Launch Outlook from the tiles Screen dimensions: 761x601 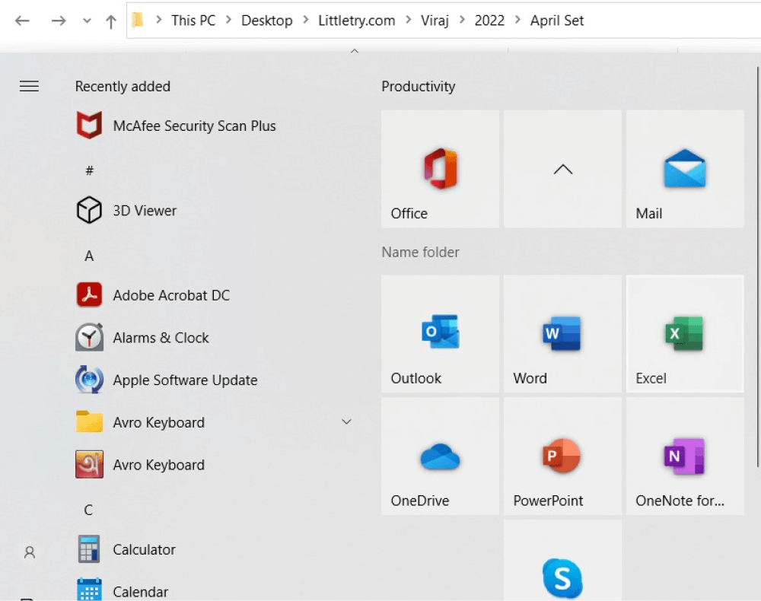pyautogui.click(x=440, y=334)
